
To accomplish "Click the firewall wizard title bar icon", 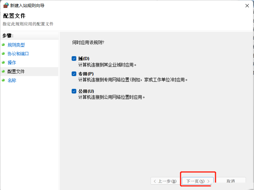I will point(6,5).
